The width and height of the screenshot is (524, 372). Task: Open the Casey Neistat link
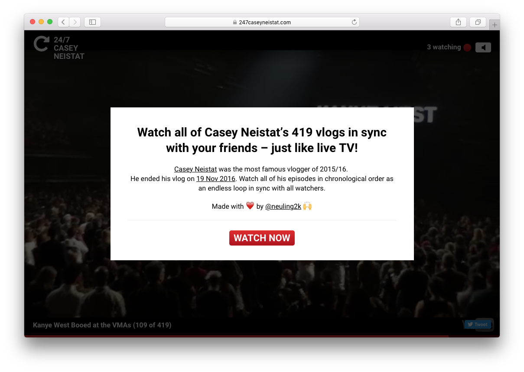[x=195, y=169]
